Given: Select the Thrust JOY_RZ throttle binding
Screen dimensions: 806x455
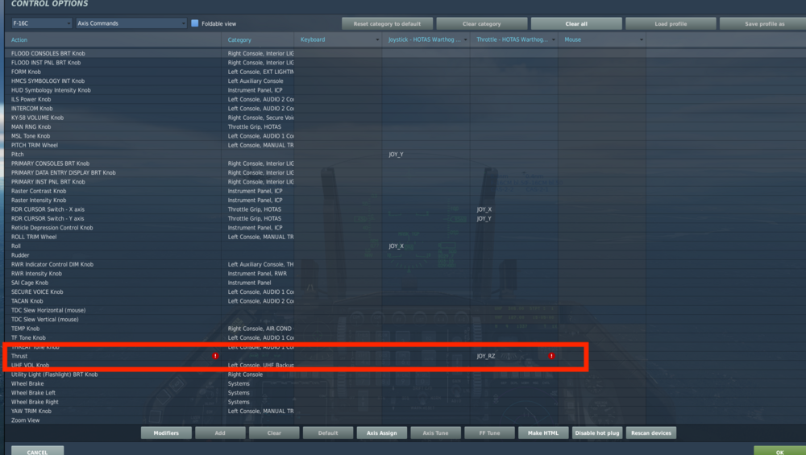Looking at the screenshot, I should [x=514, y=356].
